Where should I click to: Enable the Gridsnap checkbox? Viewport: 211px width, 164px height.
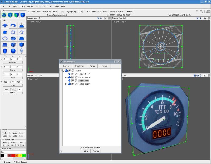[2, 162]
